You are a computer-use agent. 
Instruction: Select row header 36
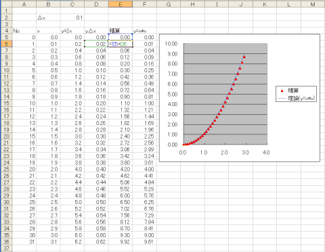click(x=6, y=242)
